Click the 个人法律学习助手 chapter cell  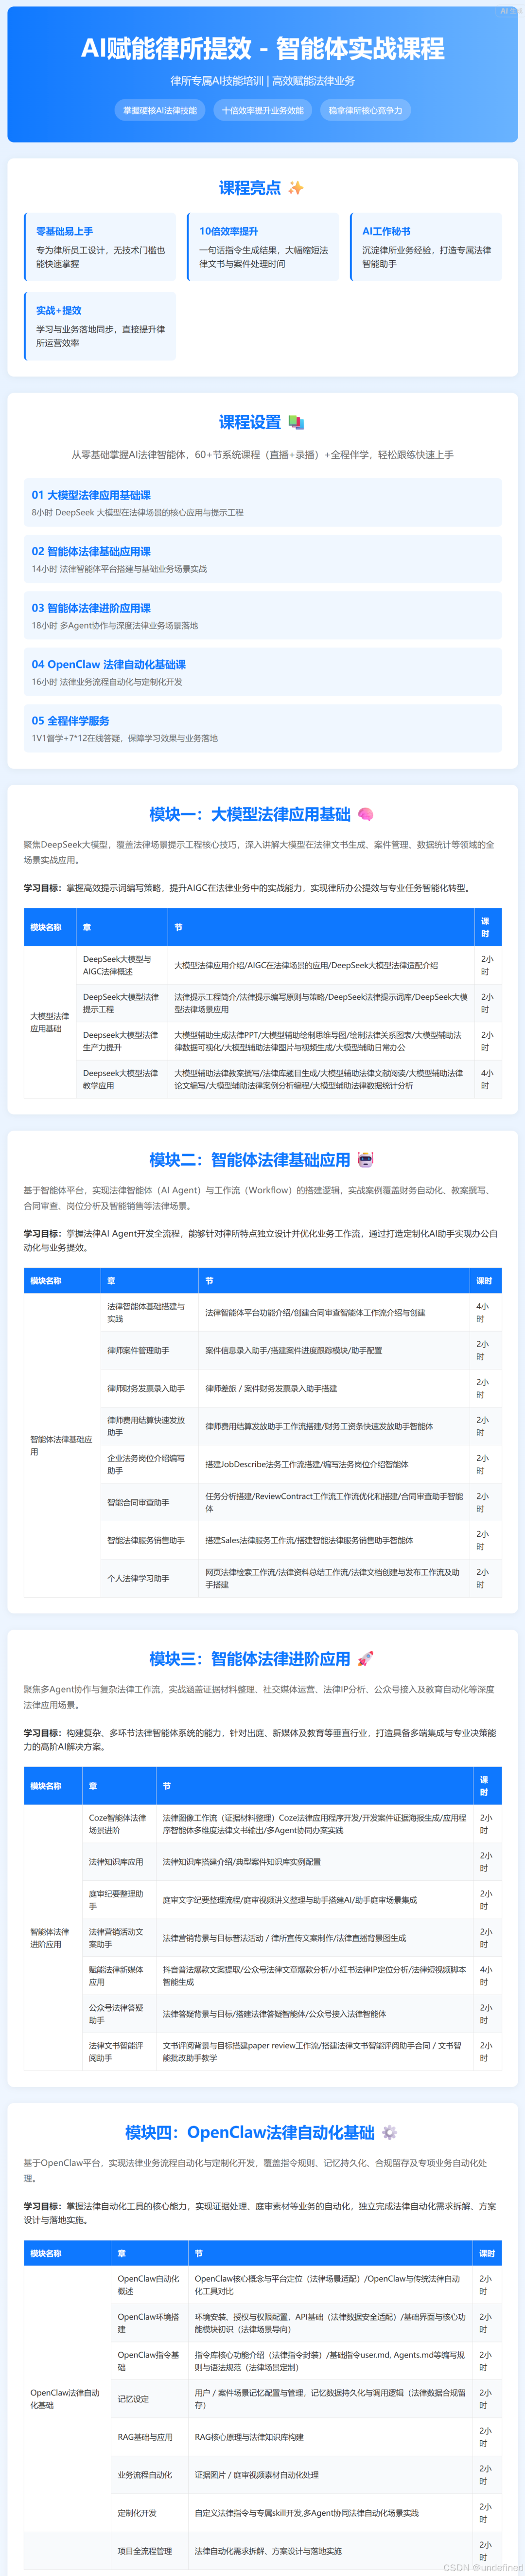coord(150,1579)
